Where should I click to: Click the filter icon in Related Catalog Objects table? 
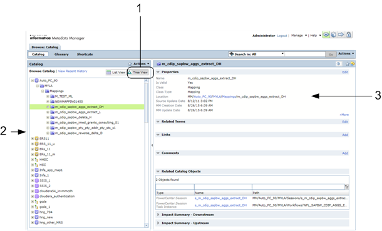(347, 187)
